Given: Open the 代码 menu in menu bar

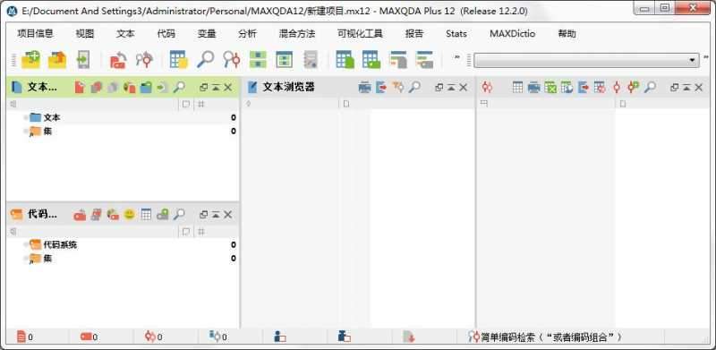Looking at the screenshot, I should point(166,33).
